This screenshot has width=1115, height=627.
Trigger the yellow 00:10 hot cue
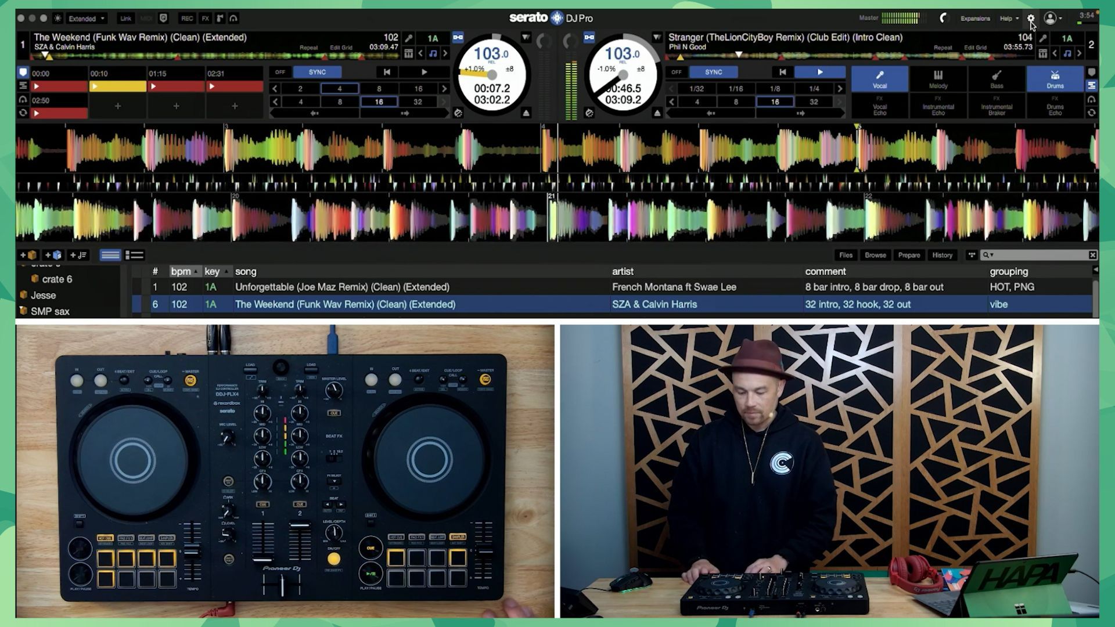click(117, 87)
